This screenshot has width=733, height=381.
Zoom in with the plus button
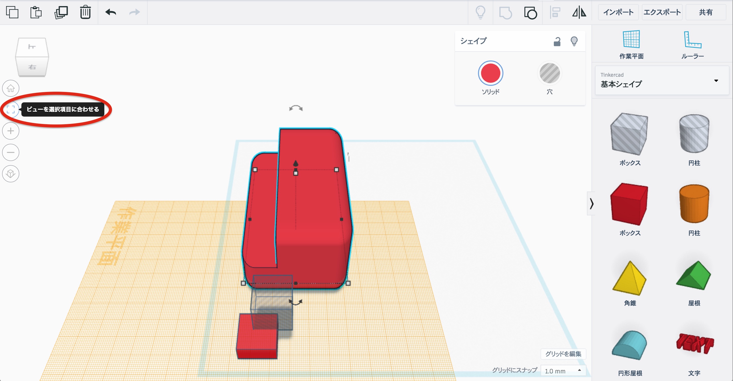pyautogui.click(x=11, y=131)
